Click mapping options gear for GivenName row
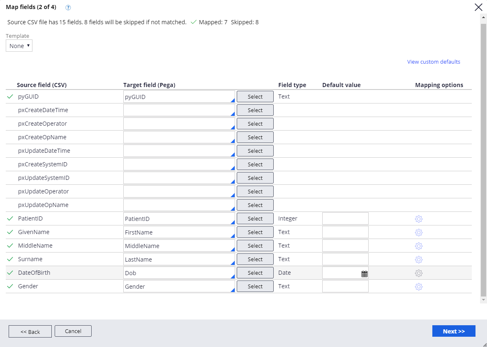 click(418, 232)
